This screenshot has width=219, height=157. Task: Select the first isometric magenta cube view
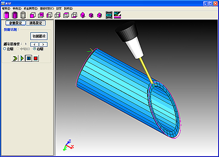coord(83,15)
